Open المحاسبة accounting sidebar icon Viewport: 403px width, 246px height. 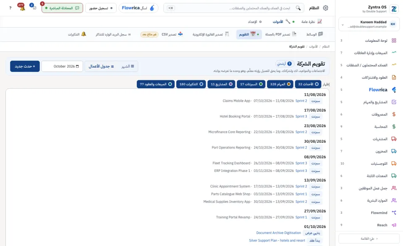coord(394,127)
